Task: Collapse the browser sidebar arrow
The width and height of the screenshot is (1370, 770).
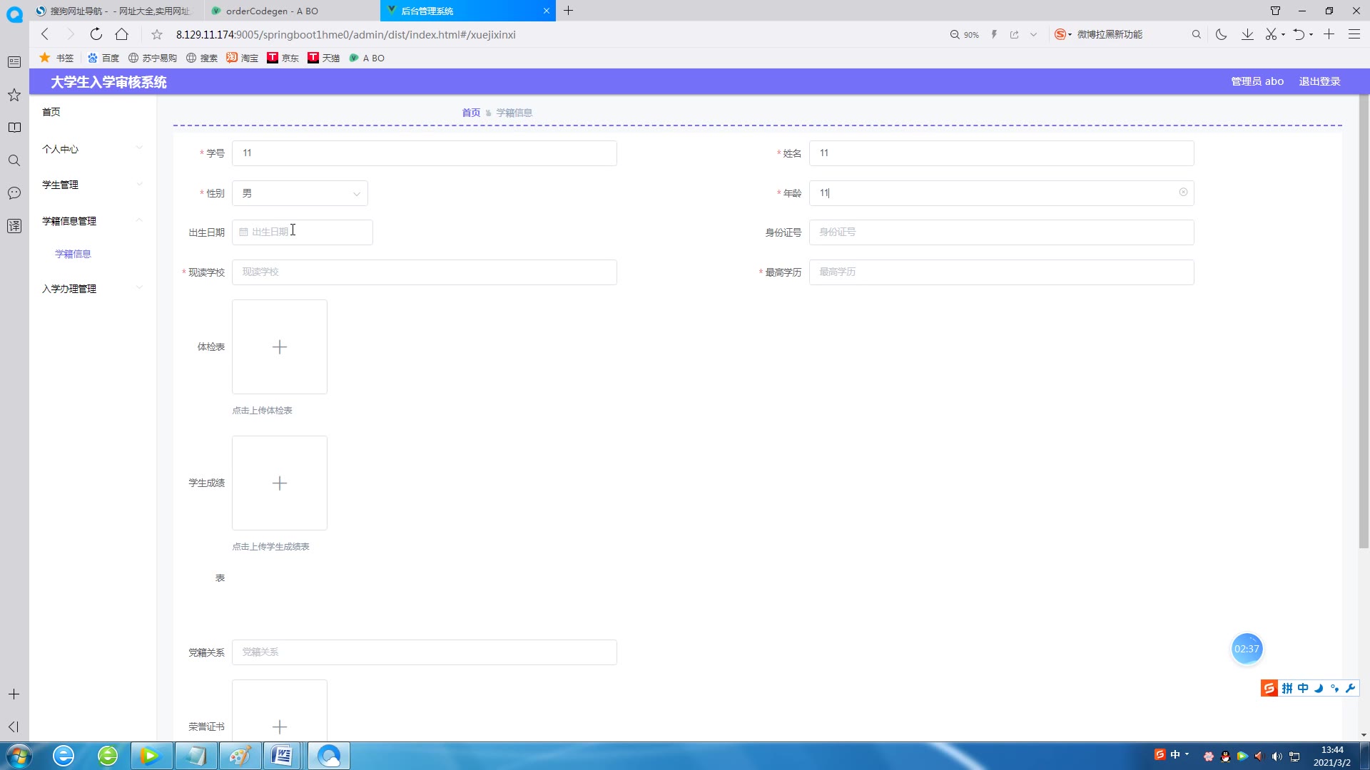Action: 14,727
